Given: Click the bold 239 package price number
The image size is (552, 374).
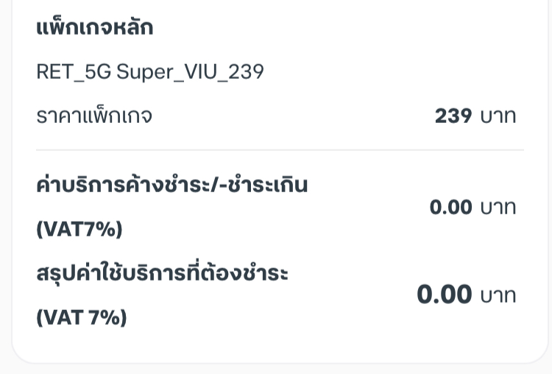Looking at the screenshot, I should (453, 116).
